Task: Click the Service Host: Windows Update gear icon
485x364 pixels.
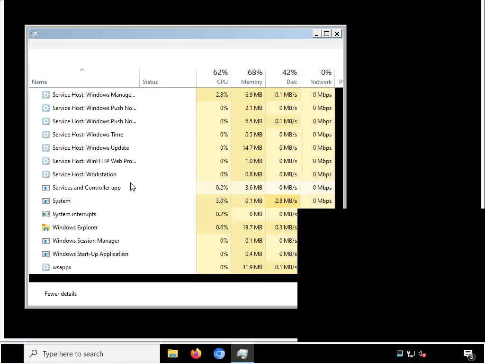Action: coord(46,148)
